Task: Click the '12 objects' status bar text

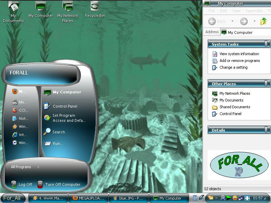Action: click(x=213, y=189)
